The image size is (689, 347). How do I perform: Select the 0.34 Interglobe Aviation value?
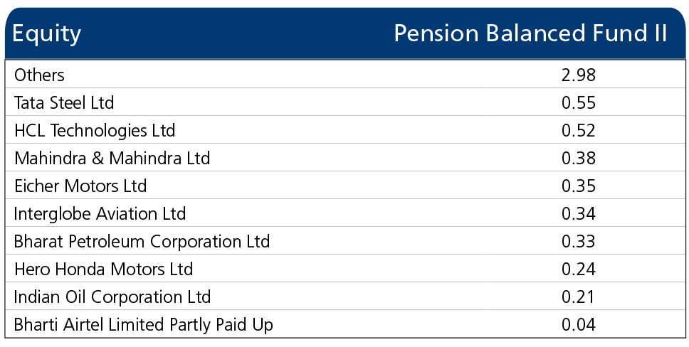point(578,213)
